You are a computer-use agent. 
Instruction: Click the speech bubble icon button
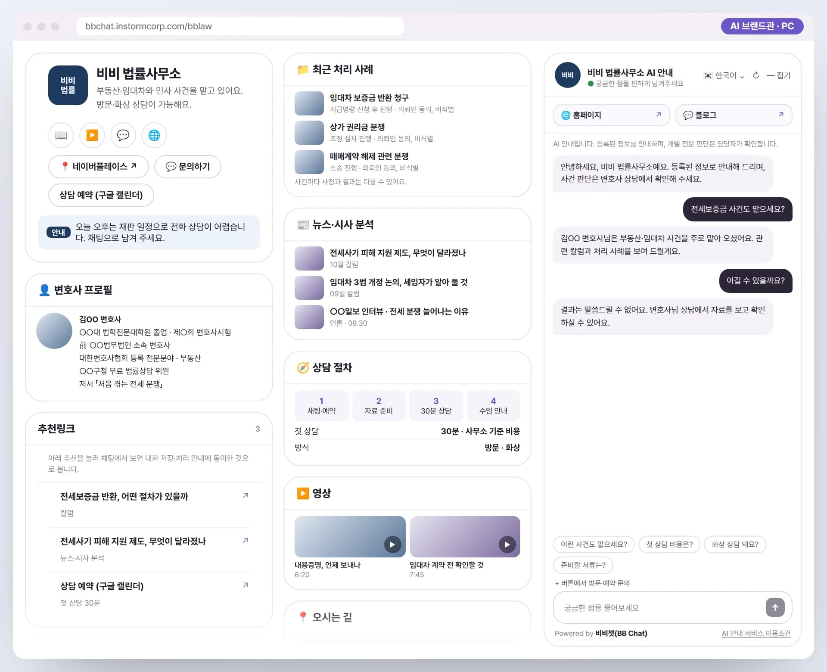[123, 135]
